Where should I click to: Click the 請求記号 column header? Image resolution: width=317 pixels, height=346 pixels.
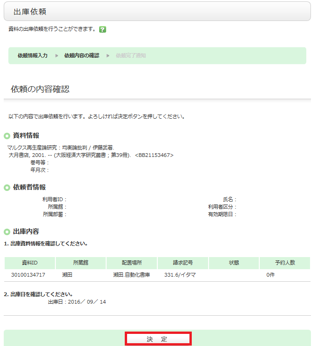(183, 263)
